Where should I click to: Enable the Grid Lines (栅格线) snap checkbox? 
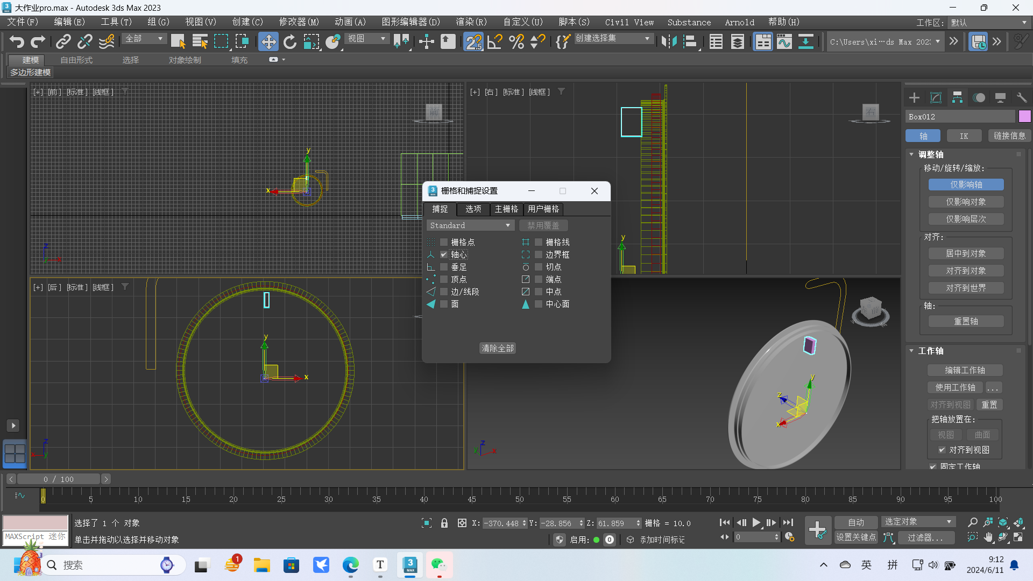click(x=539, y=242)
